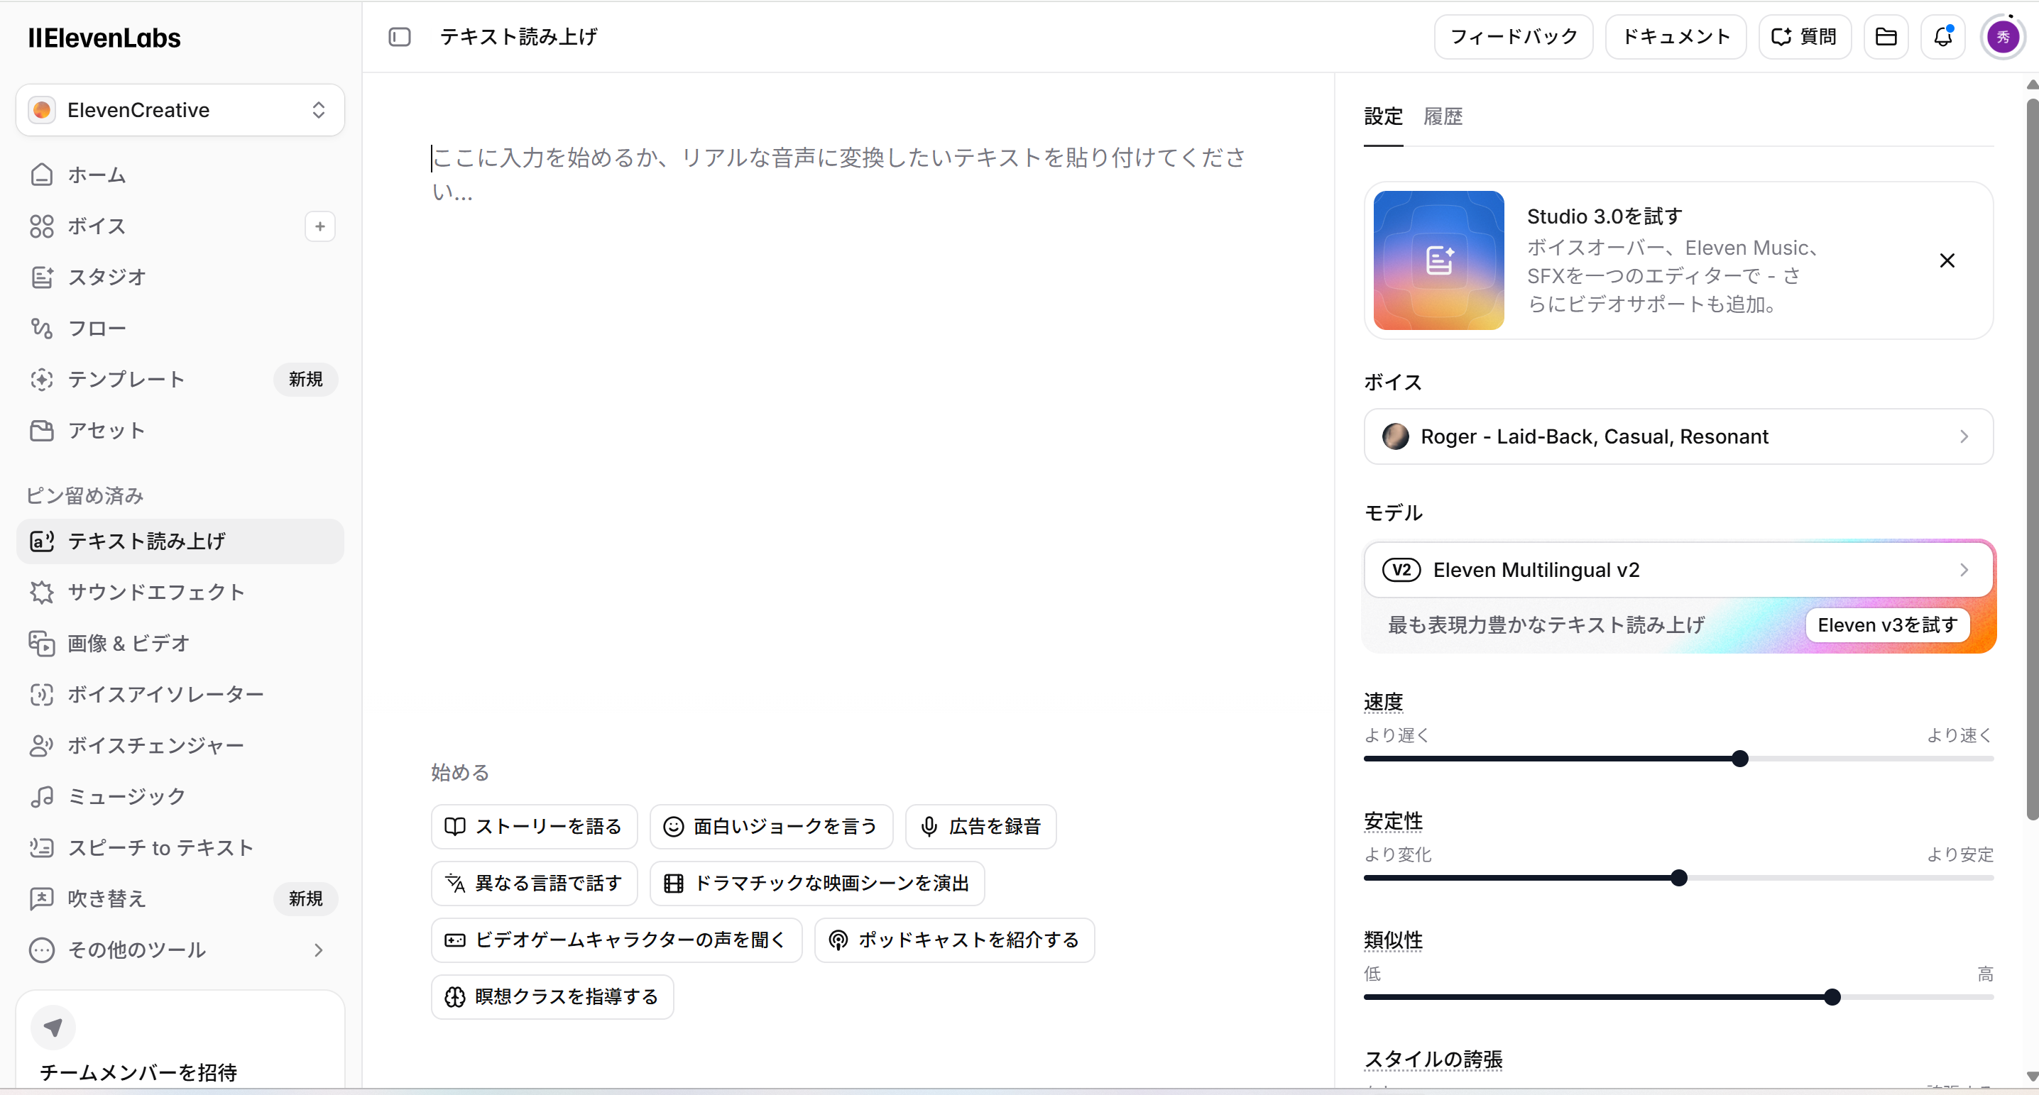Click the ElevenLabs logo
Screen dimensions: 2039x1095
tap(104, 37)
